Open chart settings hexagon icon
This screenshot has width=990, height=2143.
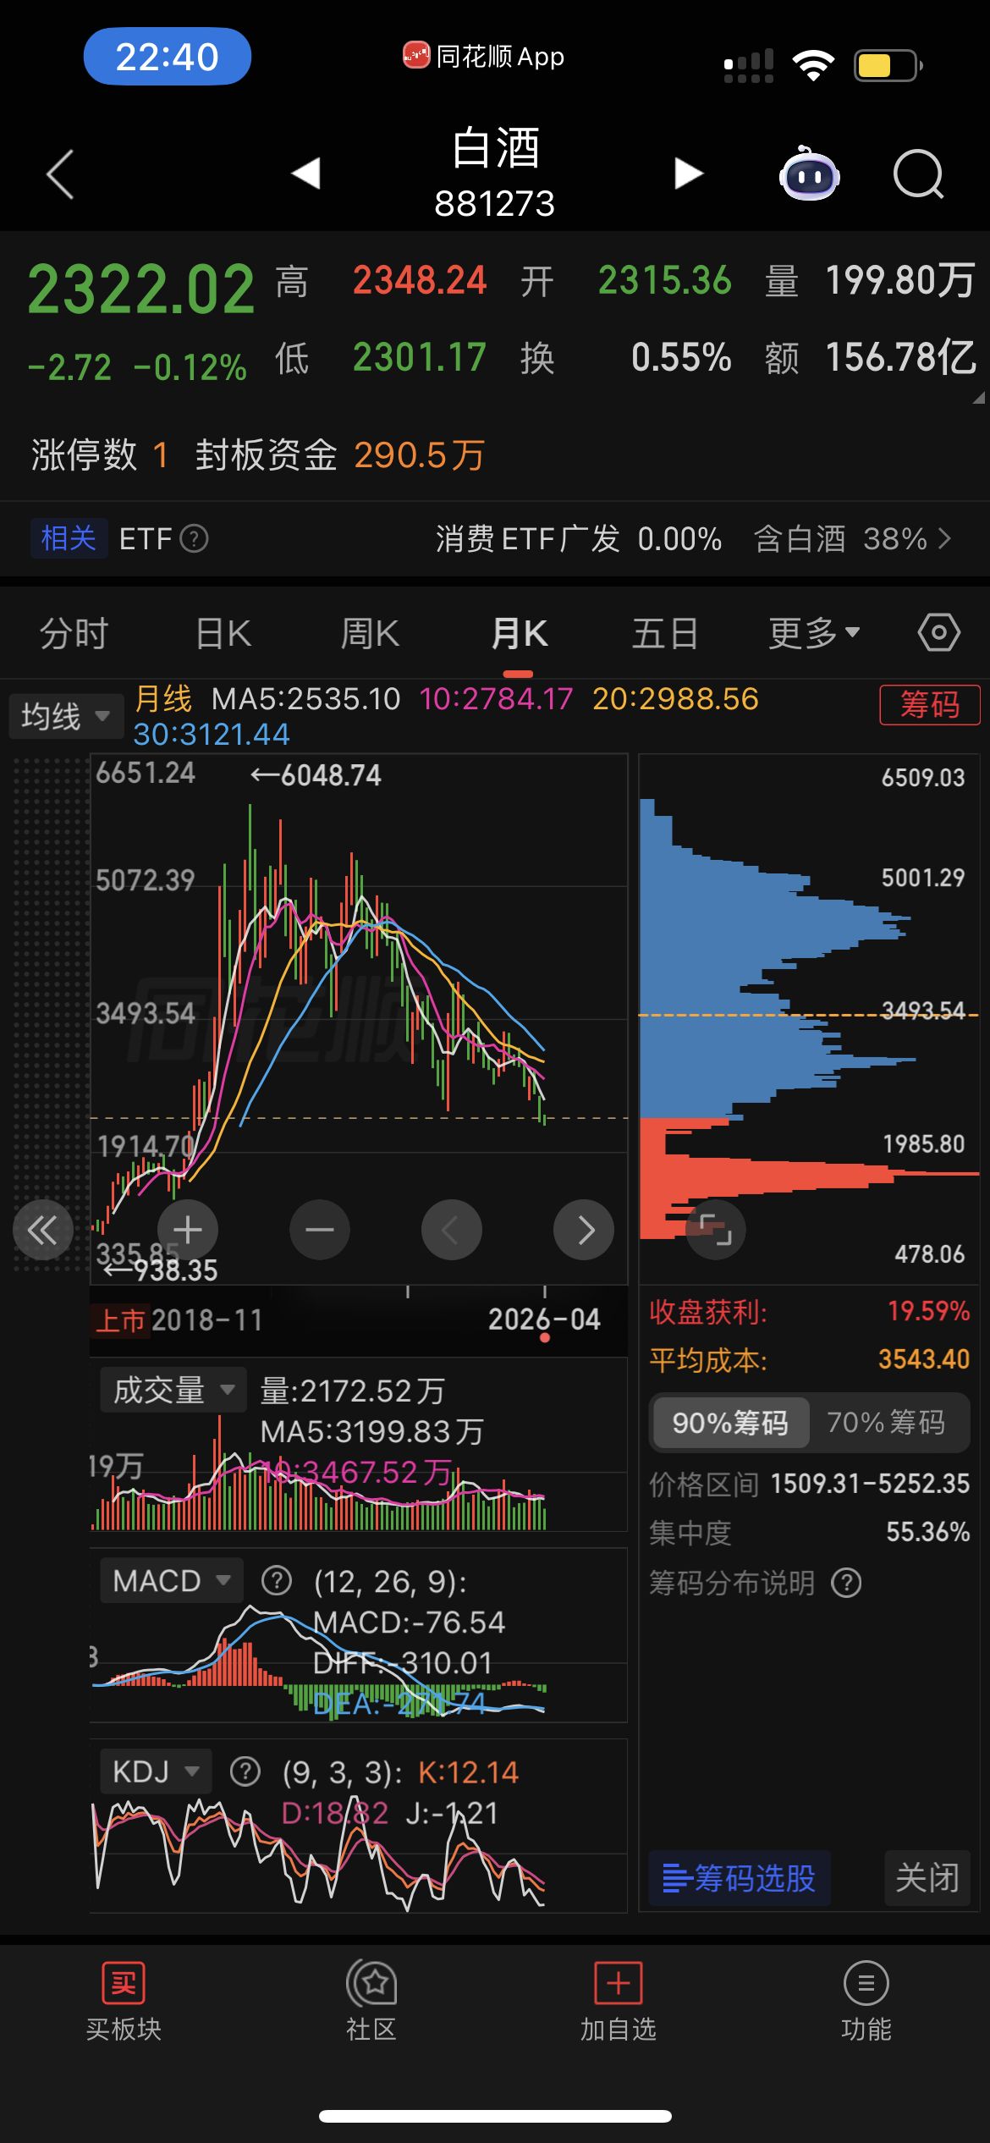(938, 633)
